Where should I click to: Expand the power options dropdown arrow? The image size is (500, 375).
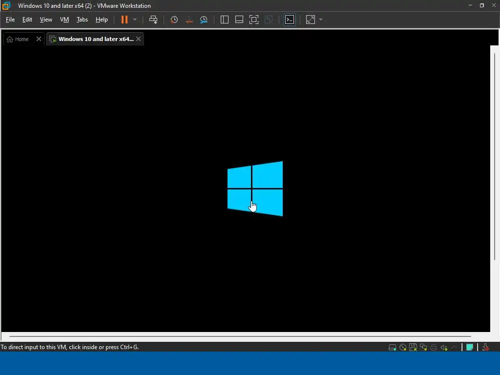click(x=135, y=20)
